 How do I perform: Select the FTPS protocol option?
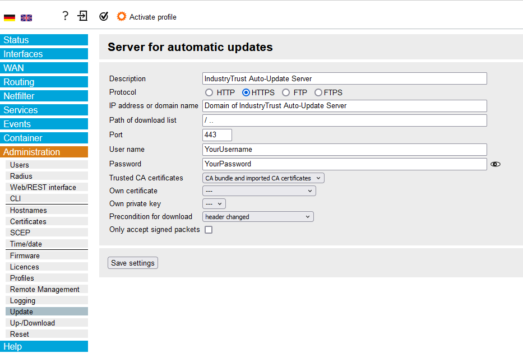point(318,92)
